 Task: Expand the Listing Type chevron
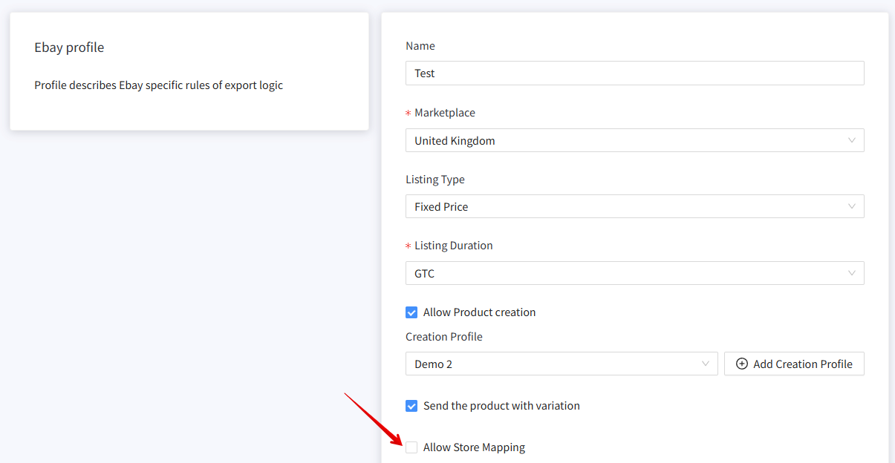[852, 206]
